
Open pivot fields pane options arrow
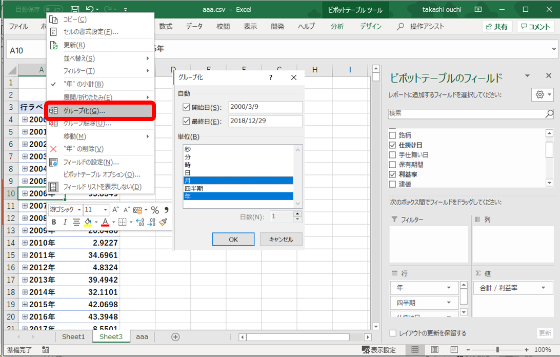527,76
